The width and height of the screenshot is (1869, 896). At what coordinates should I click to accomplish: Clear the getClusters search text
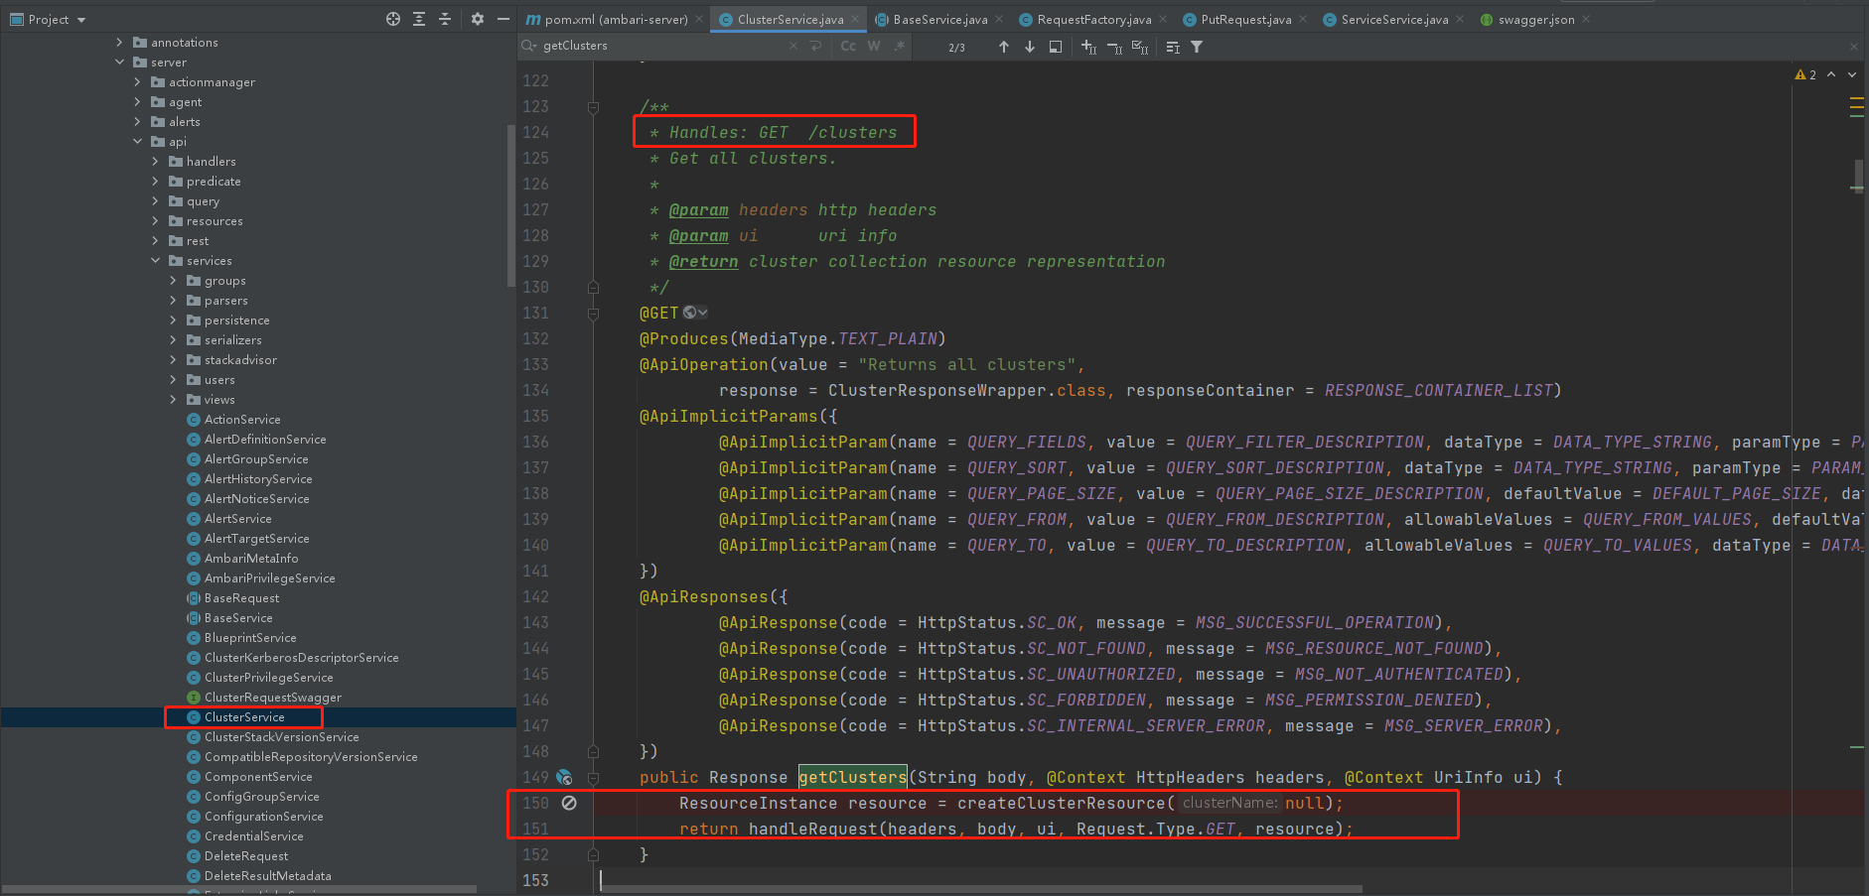[x=792, y=46]
